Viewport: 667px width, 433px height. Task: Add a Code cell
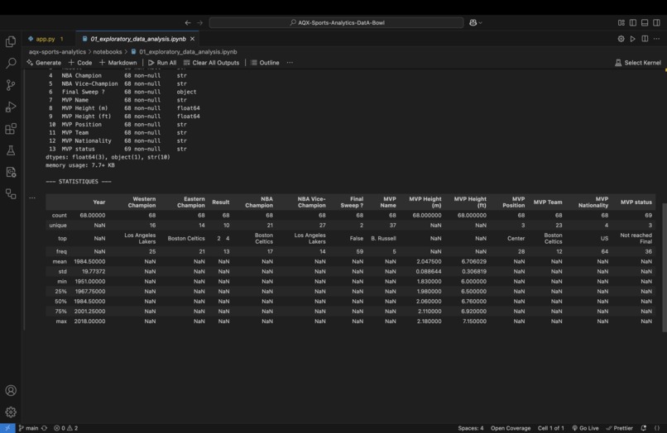[80, 63]
